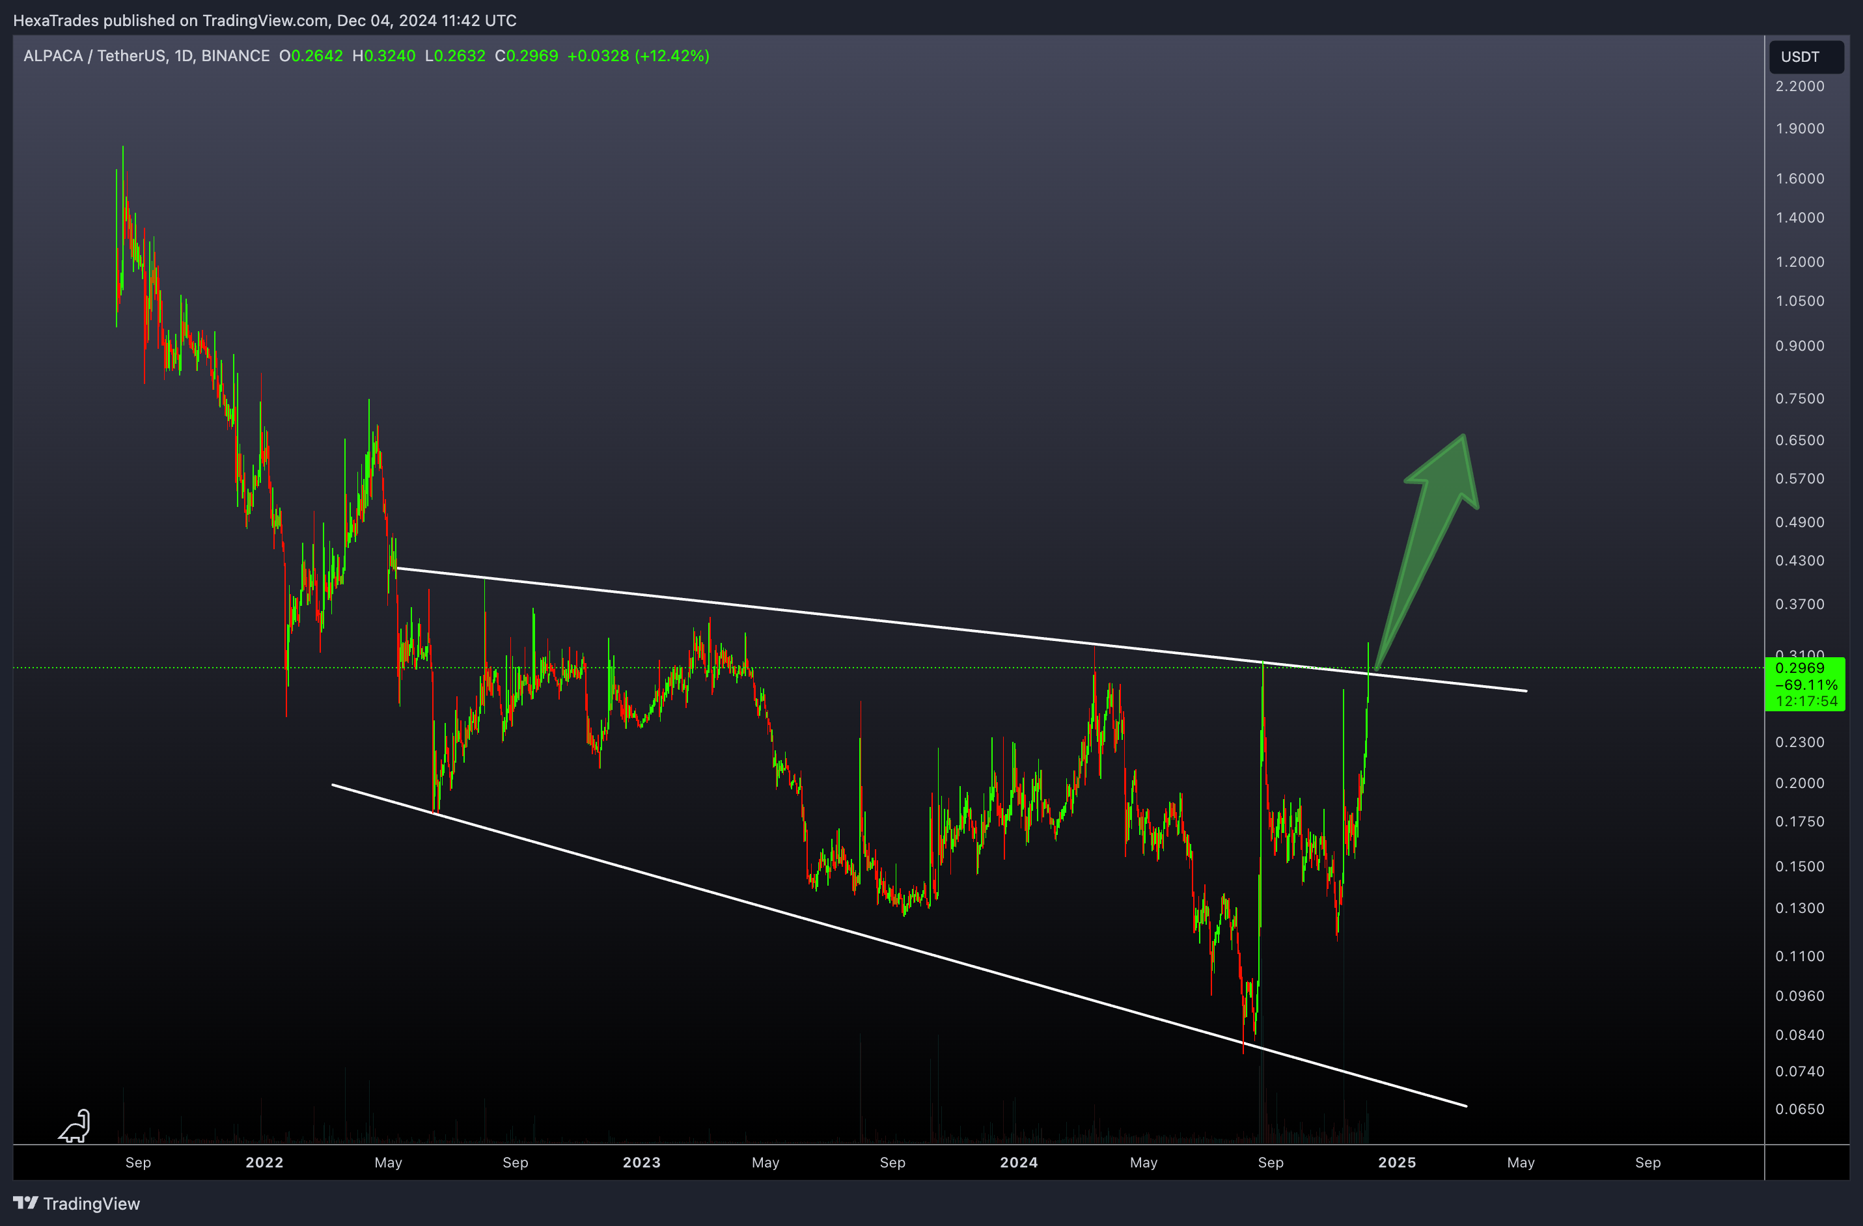This screenshot has width=1863, height=1226.
Task: Click the 1.2000 price axis label
Action: [1800, 262]
